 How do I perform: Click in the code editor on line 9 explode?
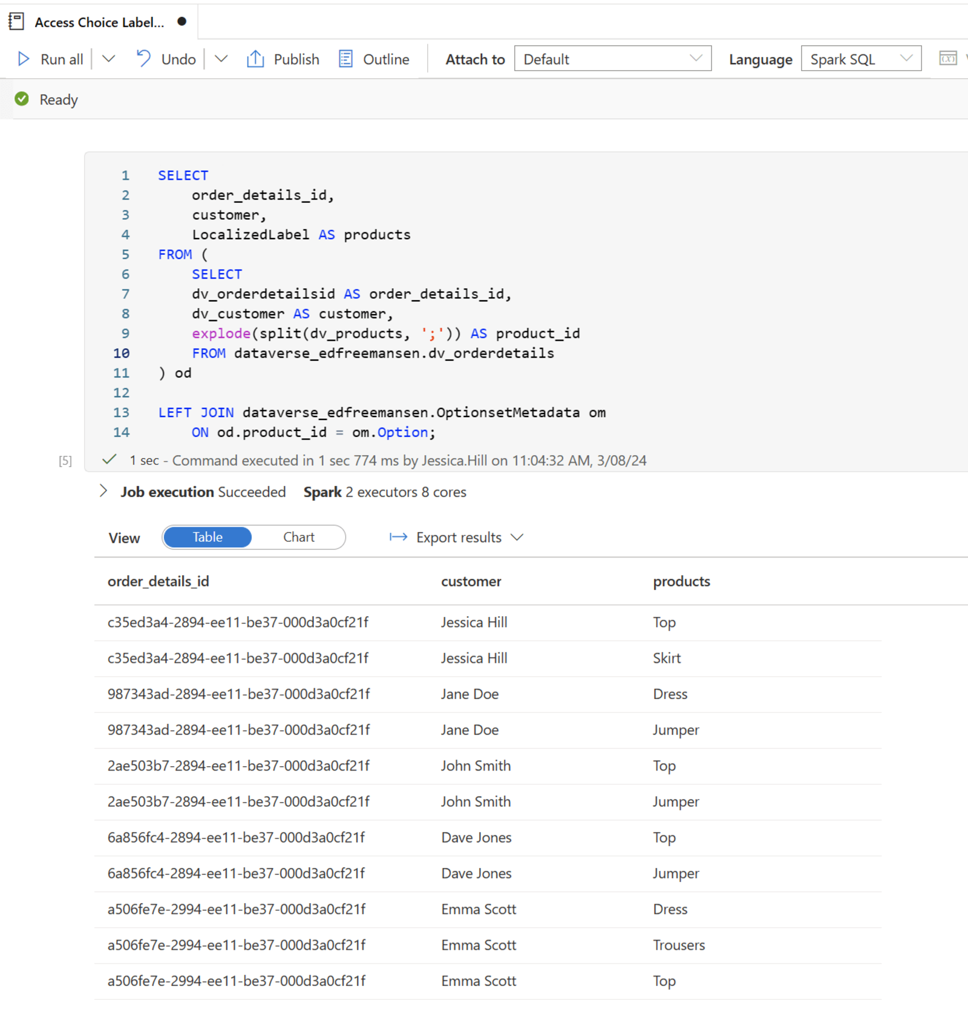click(221, 334)
